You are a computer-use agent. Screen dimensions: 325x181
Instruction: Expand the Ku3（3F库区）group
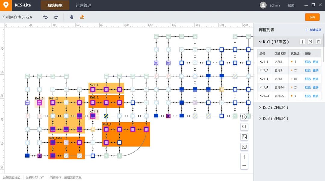pos(260,118)
